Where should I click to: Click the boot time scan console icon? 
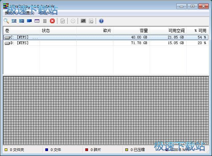83,21
